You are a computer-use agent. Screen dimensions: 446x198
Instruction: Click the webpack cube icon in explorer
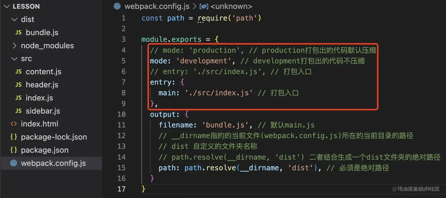(14, 163)
